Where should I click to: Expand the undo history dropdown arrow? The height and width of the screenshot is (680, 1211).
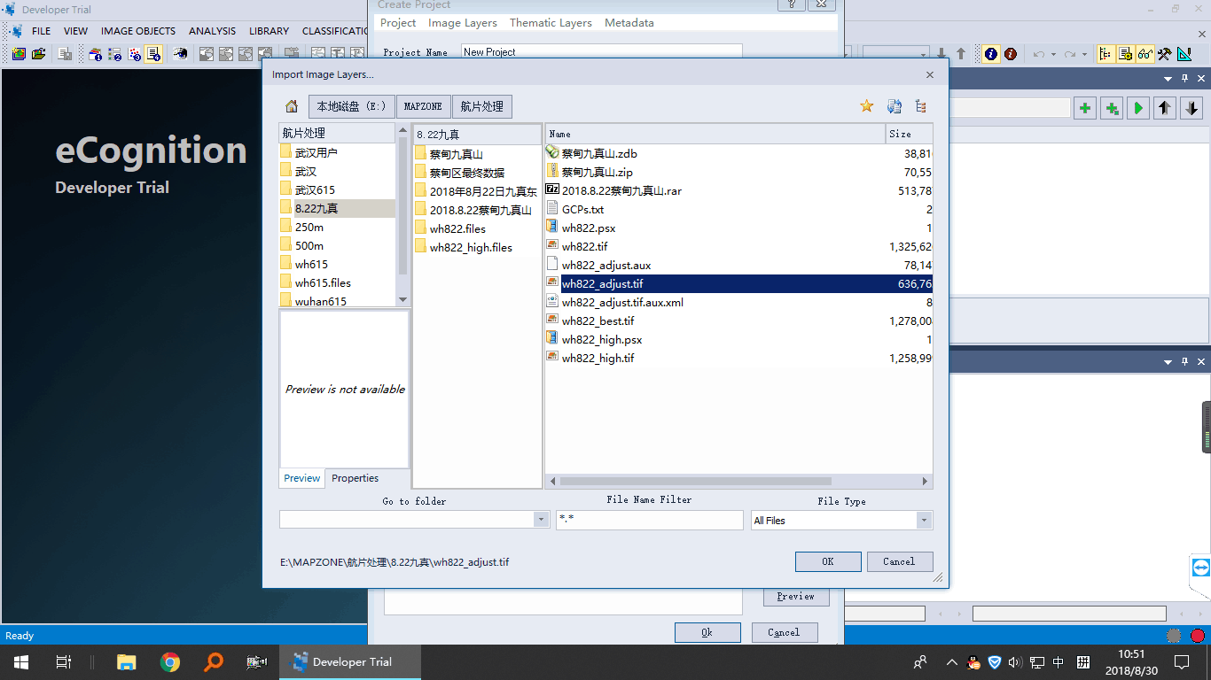pyautogui.click(x=1053, y=54)
